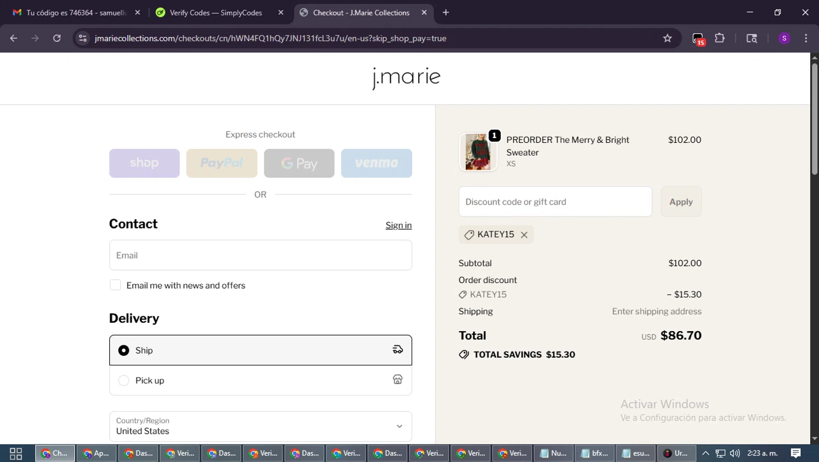
Task: Open the esu... Notepad taskbar window
Action: click(636, 453)
